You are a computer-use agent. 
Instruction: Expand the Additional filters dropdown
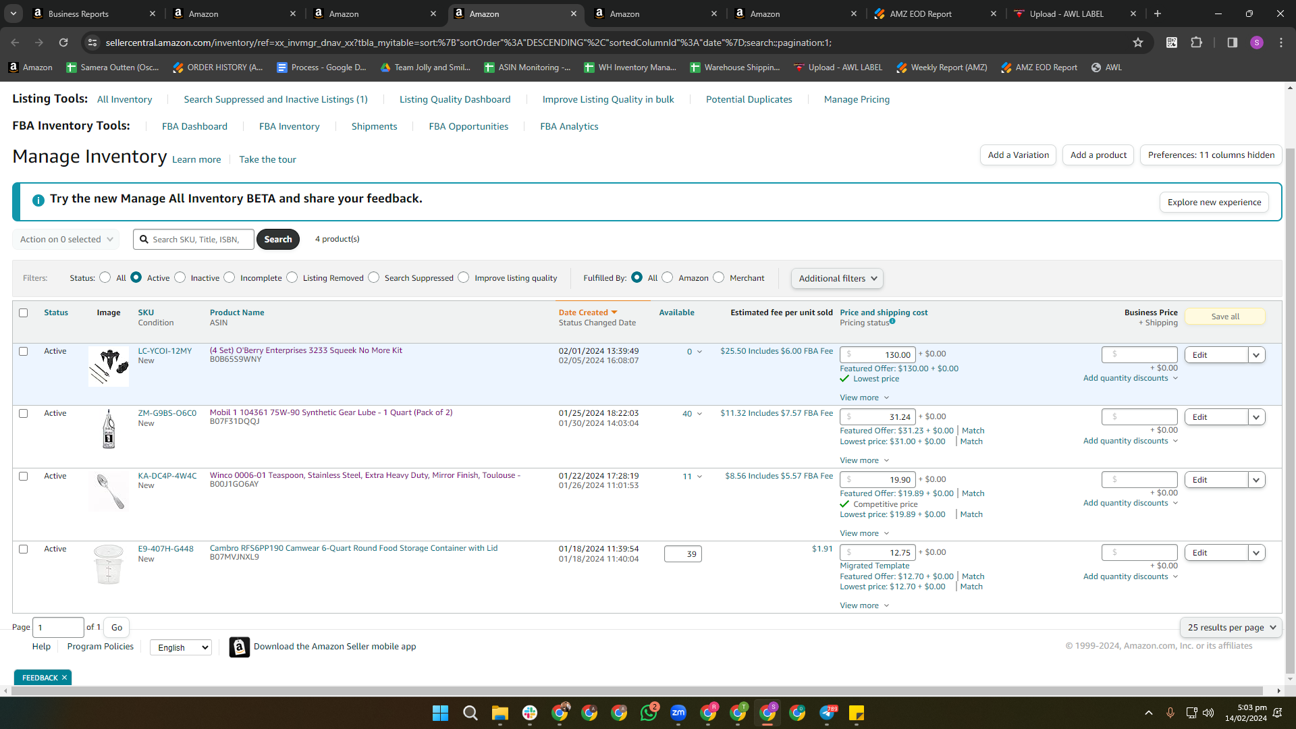pyautogui.click(x=837, y=278)
